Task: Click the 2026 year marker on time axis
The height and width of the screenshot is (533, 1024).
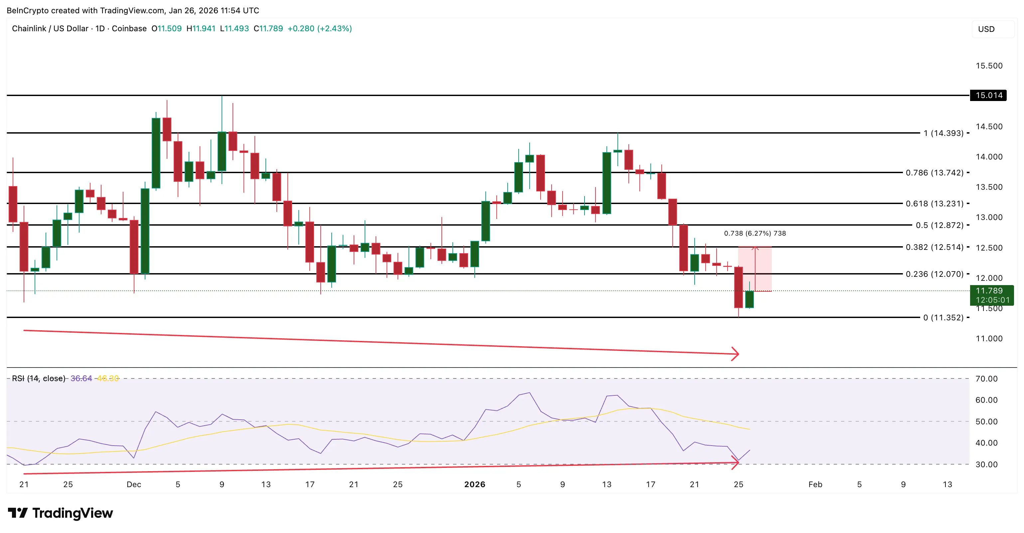Action: point(475,484)
